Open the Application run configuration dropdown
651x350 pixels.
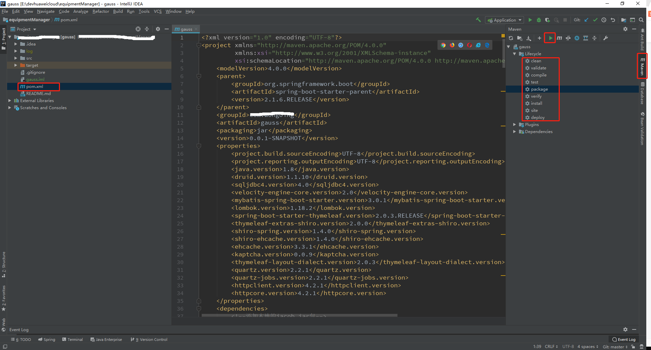click(504, 20)
